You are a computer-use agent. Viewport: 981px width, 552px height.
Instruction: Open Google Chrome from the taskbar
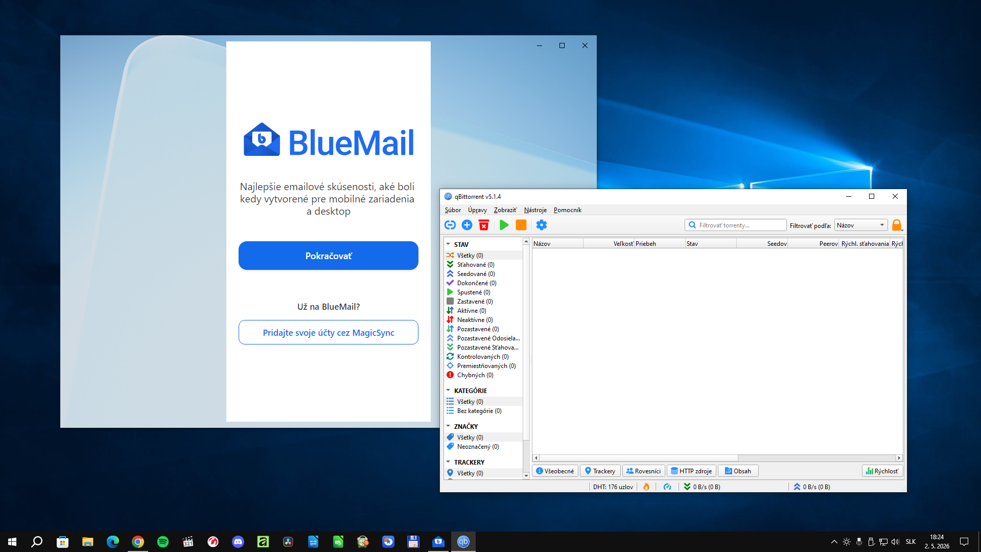(x=138, y=542)
